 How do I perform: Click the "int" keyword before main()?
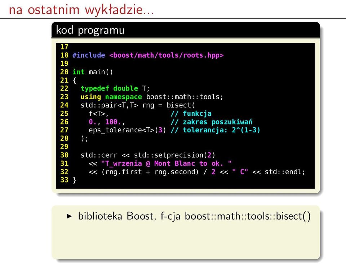[79, 72]
